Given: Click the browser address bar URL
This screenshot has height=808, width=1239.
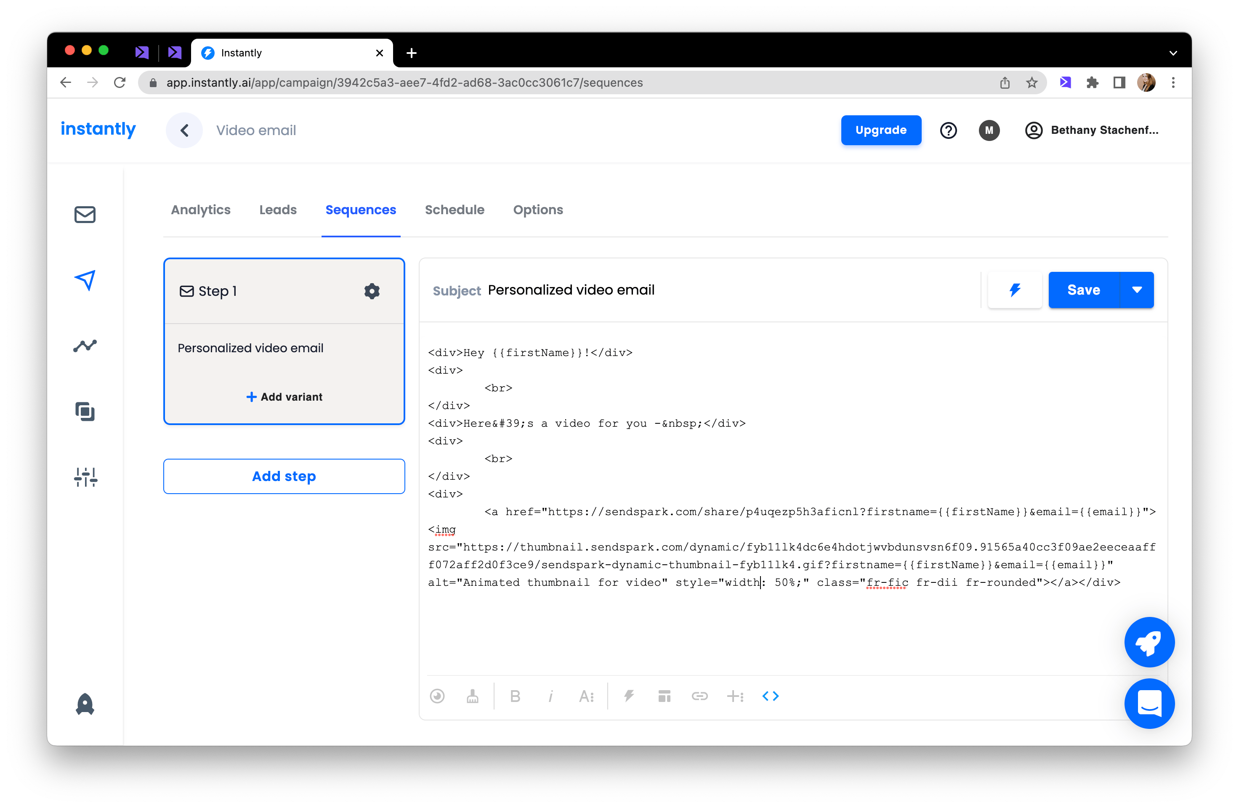Looking at the screenshot, I should pyautogui.click(x=404, y=83).
